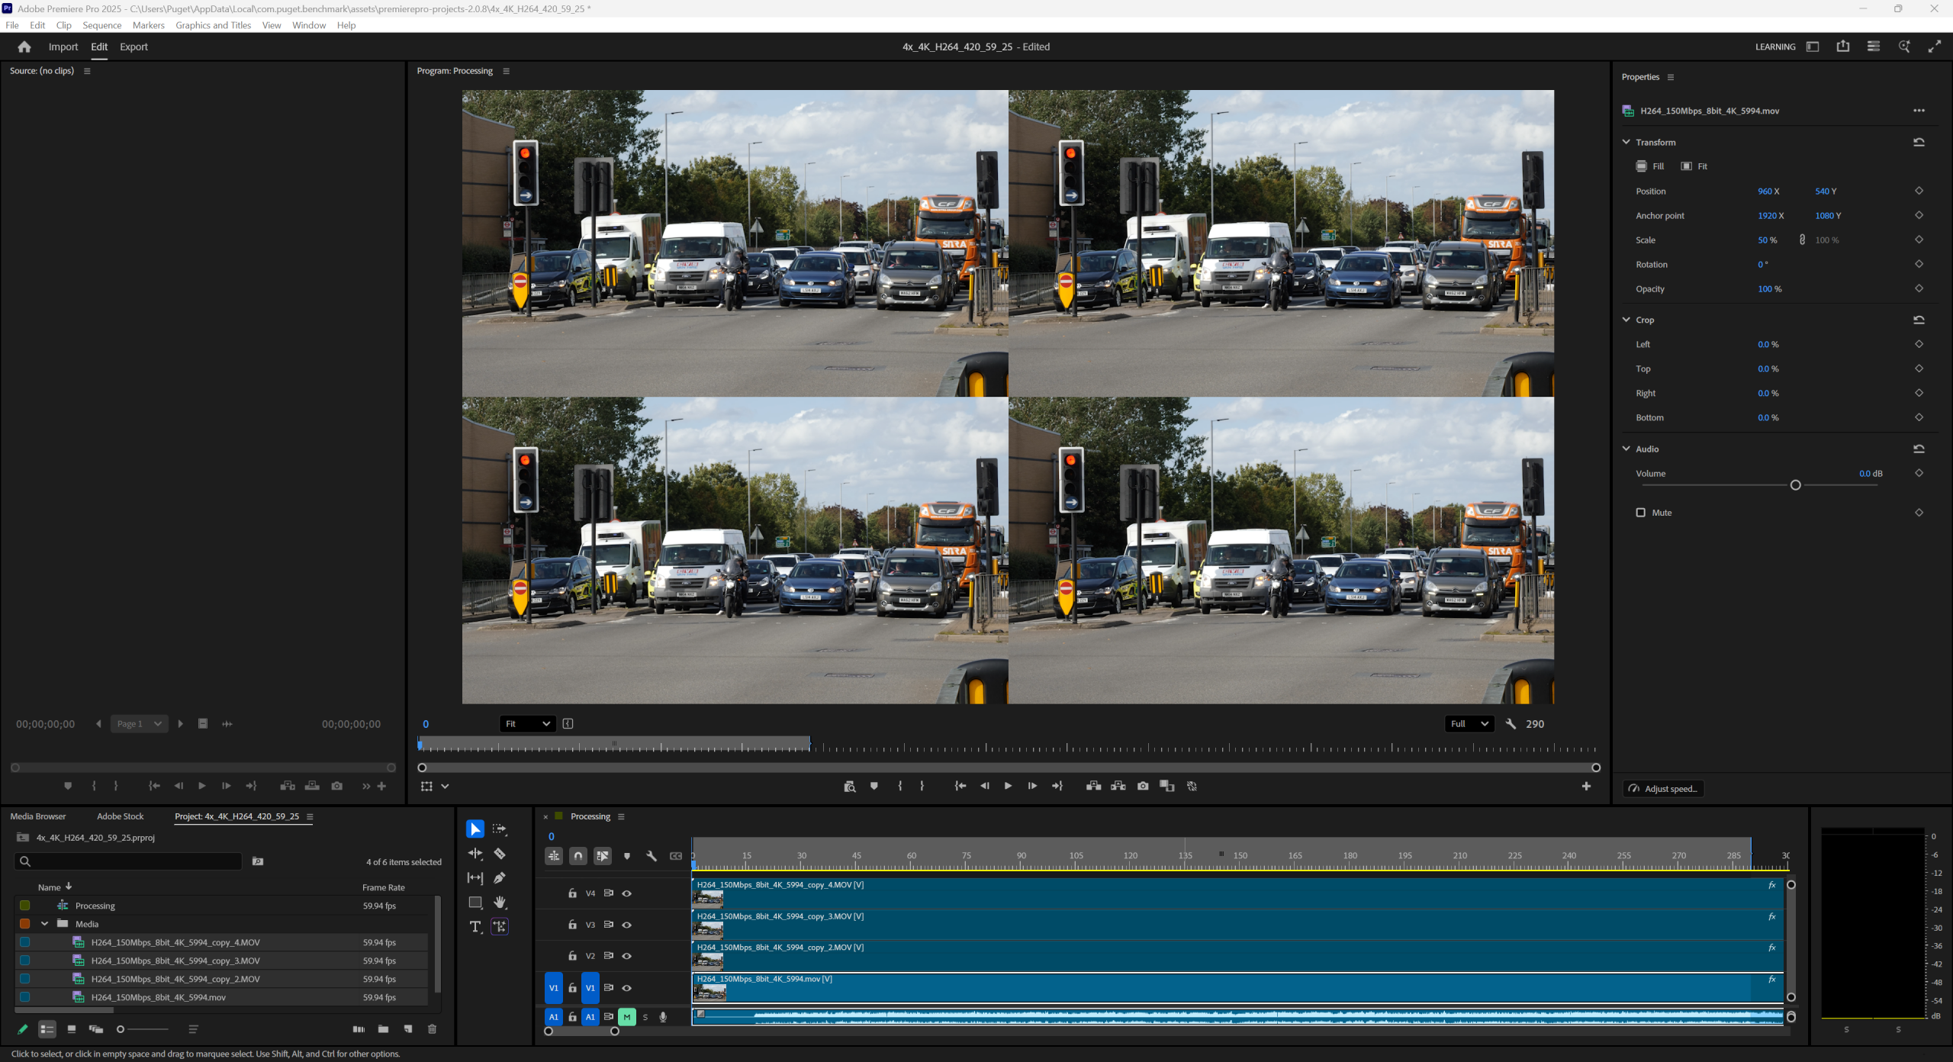Select the Razor tool in the timeline toolbar
This screenshot has height=1062, width=1953.
coord(500,854)
